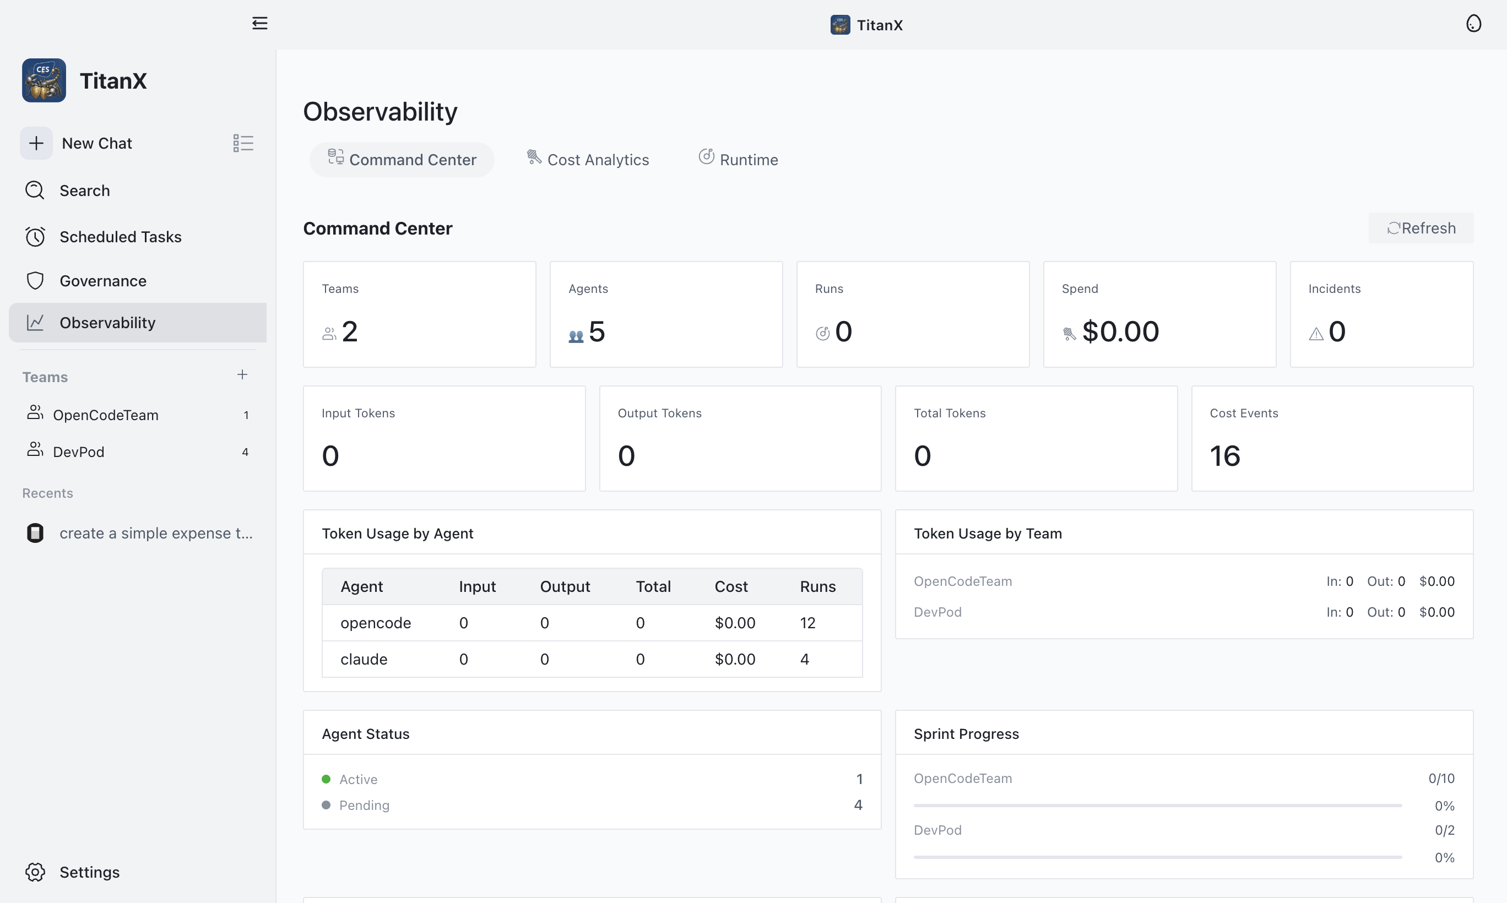Open Scheduled Tasks via the alarm clock icon
The height and width of the screenshot is (903, 1507).
tap(35, 237)
